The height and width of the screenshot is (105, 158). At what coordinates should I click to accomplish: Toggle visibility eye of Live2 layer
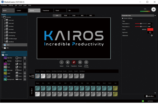(x=25, y=73)
